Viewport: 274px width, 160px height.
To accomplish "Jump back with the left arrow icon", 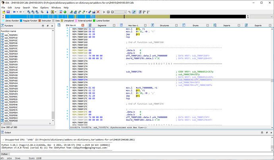I will pyautogui.click(x=14, y=12).
